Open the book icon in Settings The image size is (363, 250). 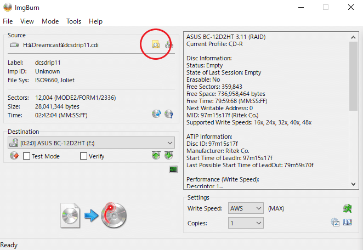[347, 222]
